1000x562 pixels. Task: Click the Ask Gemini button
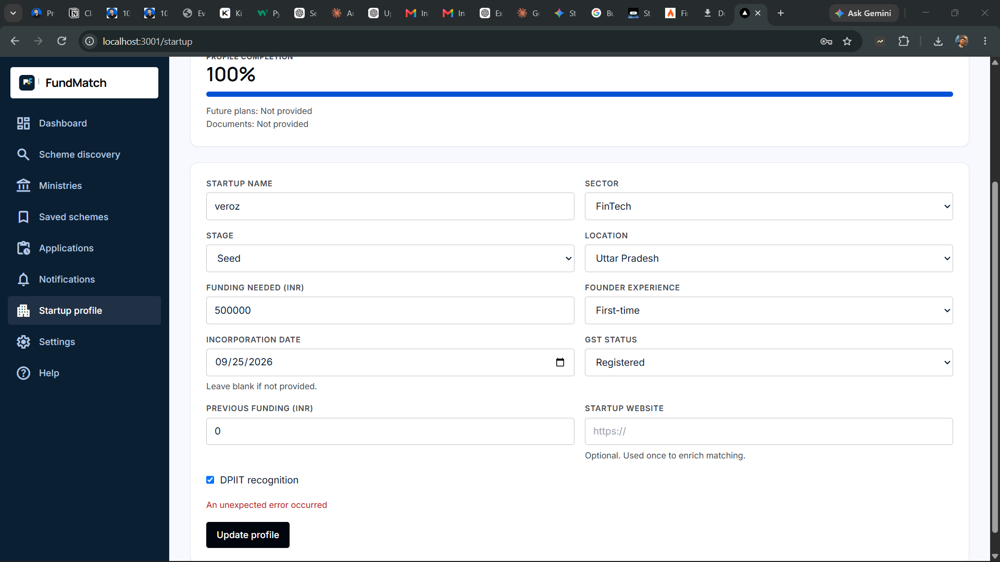pyautogui.click(x=864, y=13)
